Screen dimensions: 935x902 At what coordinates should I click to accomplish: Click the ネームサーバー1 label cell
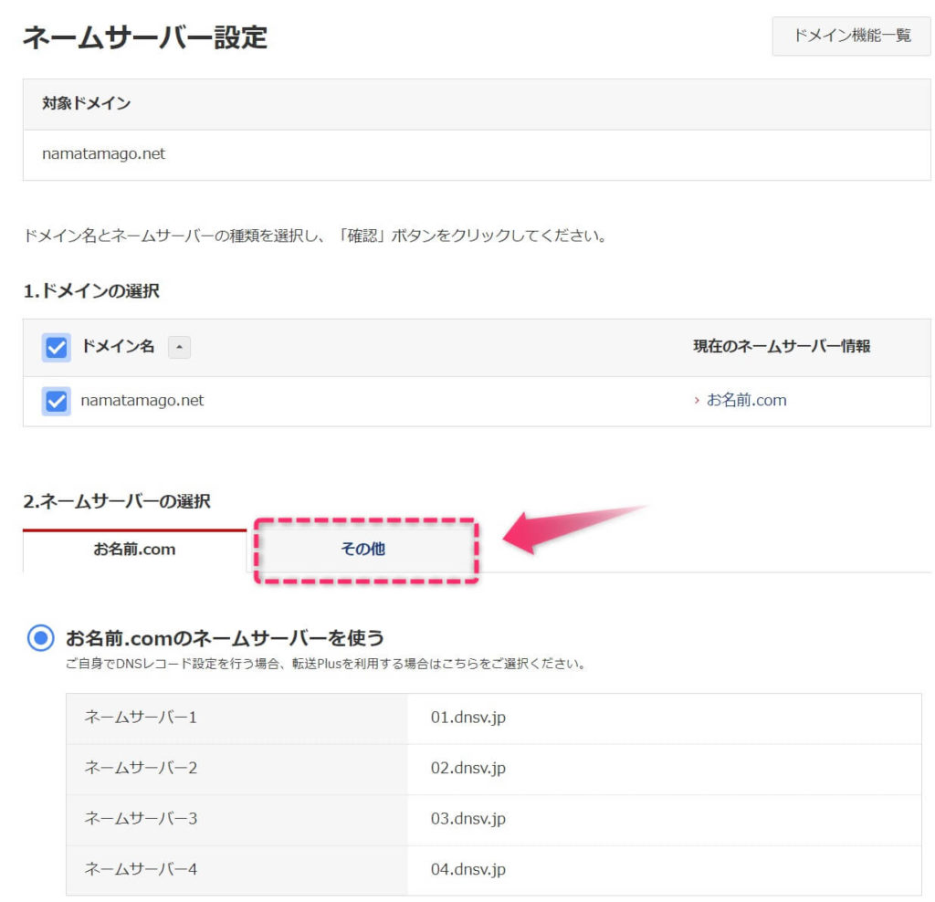pos(236,718)
